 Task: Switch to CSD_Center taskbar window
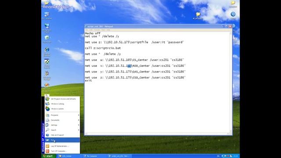coord(70,156)
